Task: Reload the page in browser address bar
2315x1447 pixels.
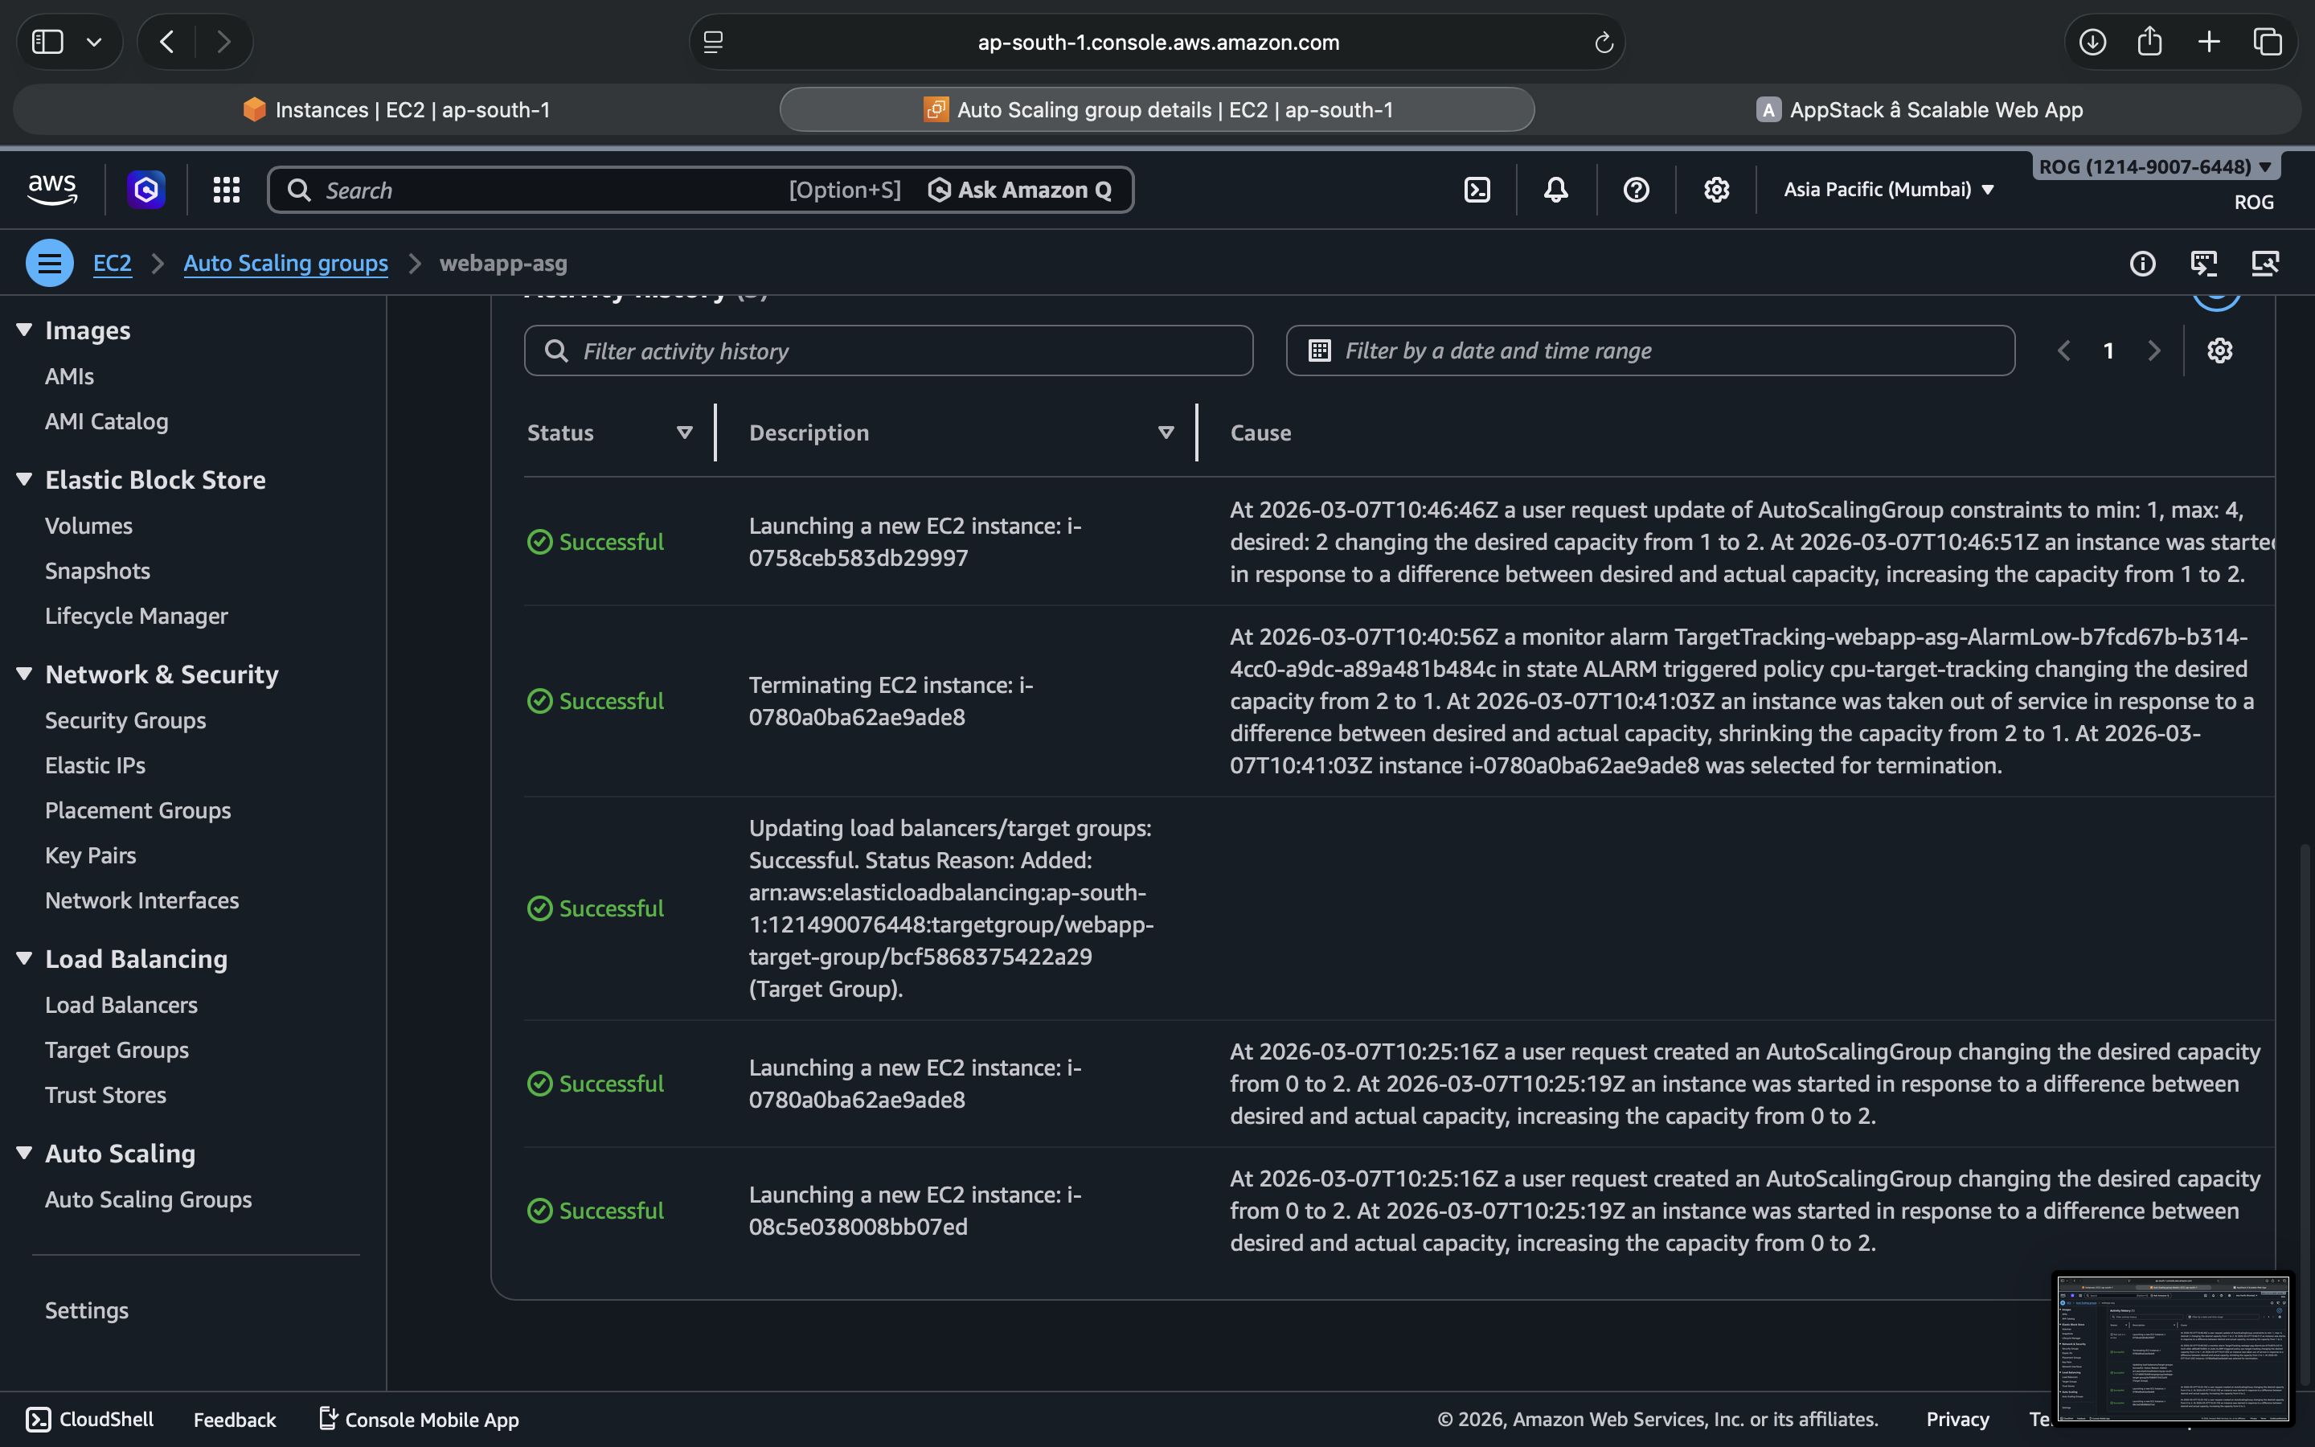Action: (x=1604, y=42)
